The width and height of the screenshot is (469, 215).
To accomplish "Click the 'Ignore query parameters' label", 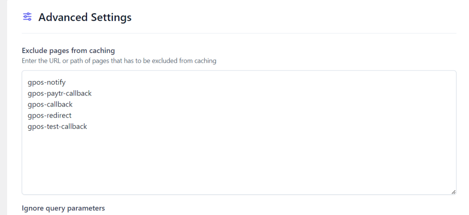I will click(63, 208).
